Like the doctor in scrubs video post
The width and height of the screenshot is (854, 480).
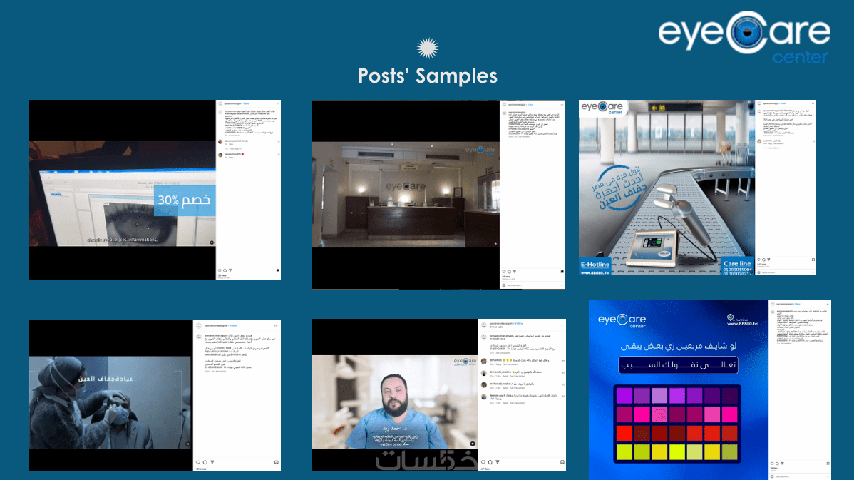pyautogui.click(x=483, y=462)
